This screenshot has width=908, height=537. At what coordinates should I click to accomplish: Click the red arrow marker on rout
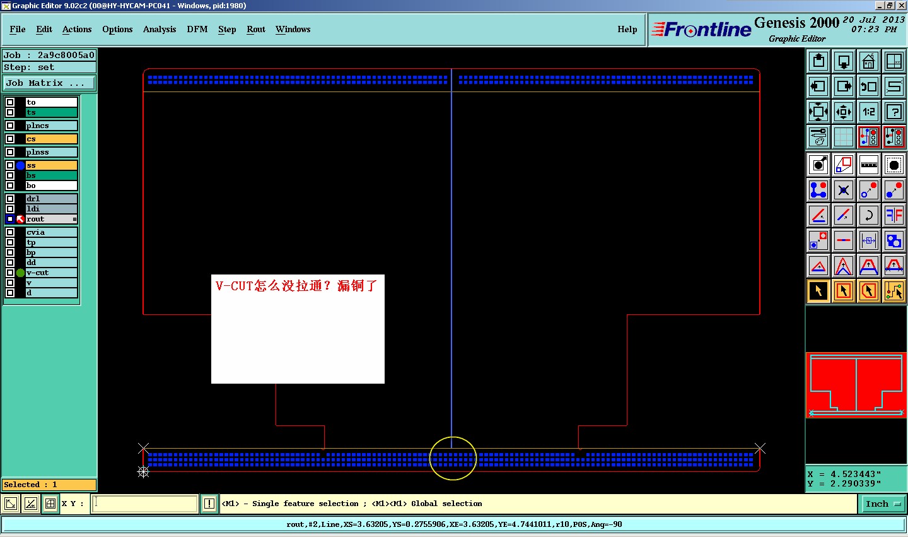pos(20,219)
